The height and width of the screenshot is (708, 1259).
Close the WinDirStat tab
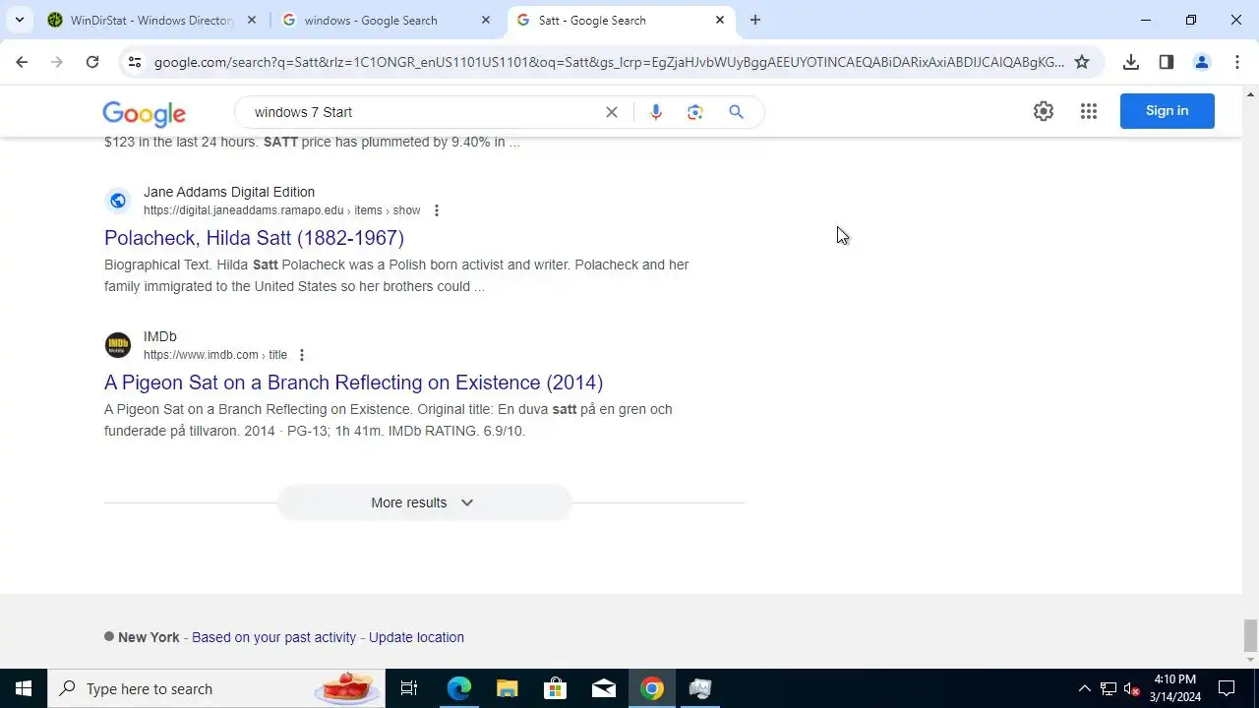pyautogui.click(x=252, y=20)
